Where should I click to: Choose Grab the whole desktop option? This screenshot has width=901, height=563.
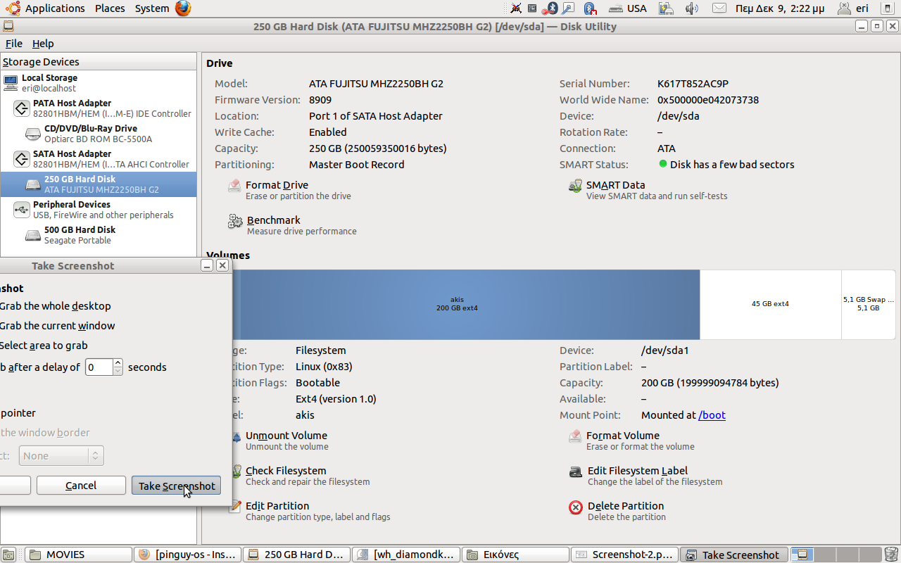point(55,306)
